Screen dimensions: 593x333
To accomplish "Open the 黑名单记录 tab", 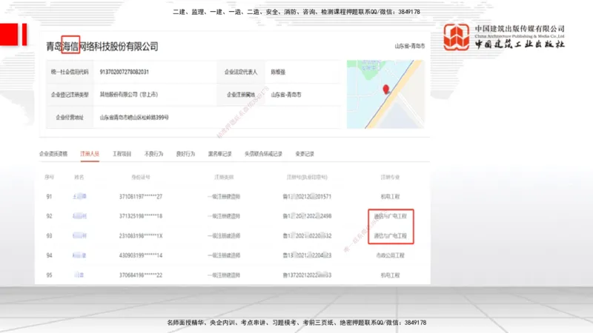I will click(219, 154).
